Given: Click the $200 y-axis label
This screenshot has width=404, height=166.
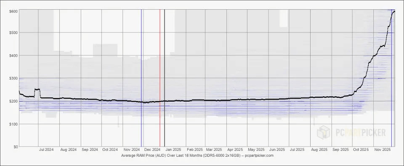Looking at the screenshot, I should point(14,101).
